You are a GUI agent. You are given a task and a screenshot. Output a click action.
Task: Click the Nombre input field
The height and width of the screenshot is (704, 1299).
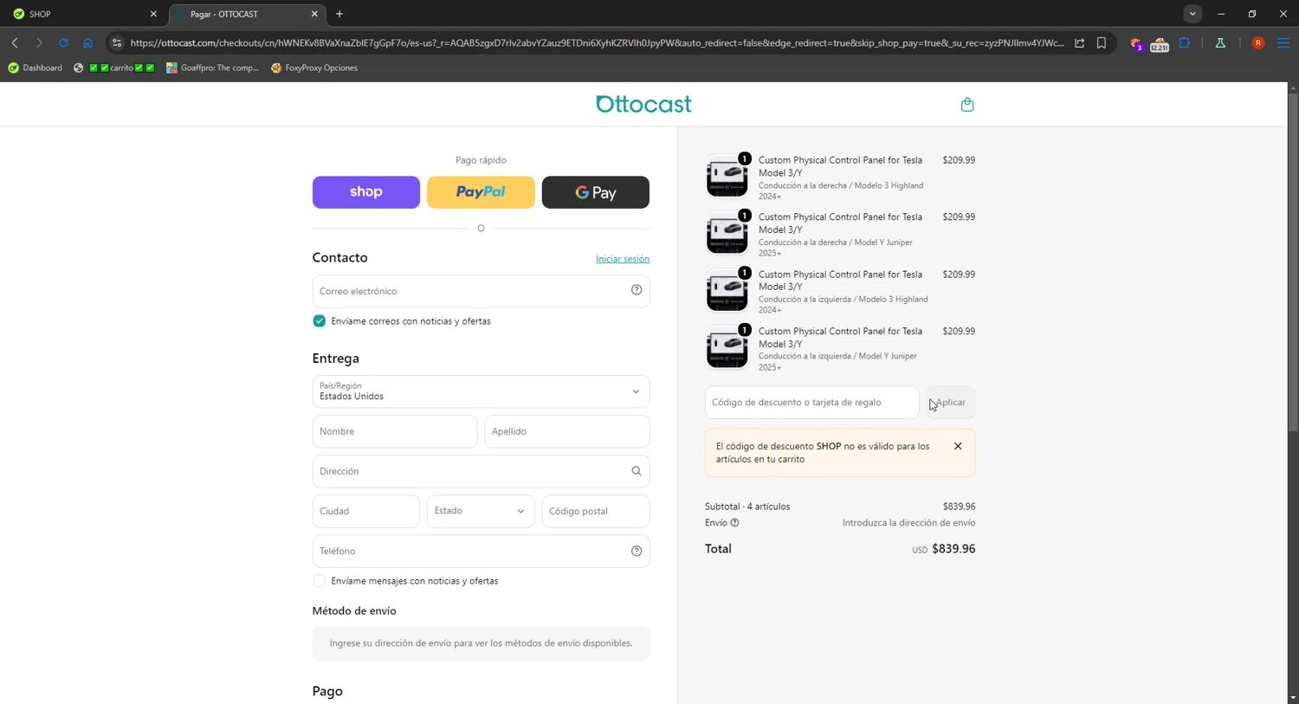click(x=395, y=431)
